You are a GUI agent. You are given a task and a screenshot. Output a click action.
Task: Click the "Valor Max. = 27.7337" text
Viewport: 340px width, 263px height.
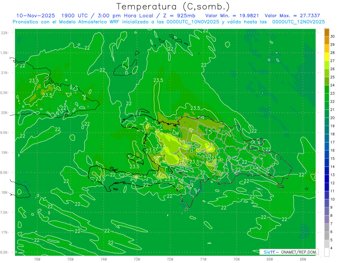(292, 16)
